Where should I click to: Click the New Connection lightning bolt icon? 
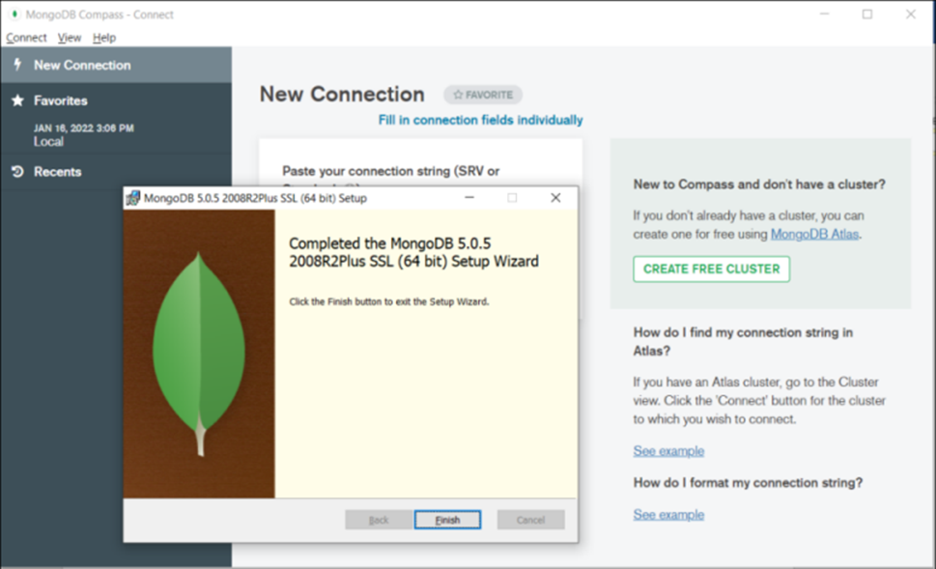pyautogui.click(x=17, y=65)
